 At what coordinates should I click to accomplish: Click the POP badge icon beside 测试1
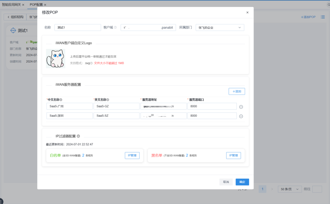13,30
